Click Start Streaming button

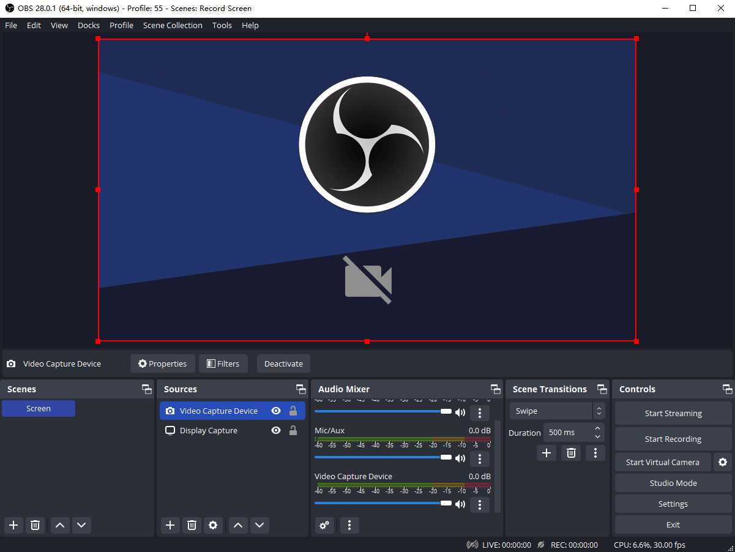(673, 413)
